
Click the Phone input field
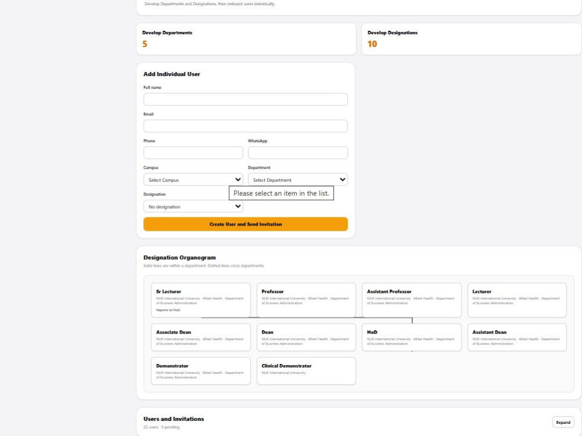pyautogui.click(x=193, y=153)
